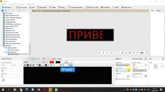The height and width of the screenshot is (92, 165).
Task: Toggle the Правой> Левый checkbox
Action: 51,59
